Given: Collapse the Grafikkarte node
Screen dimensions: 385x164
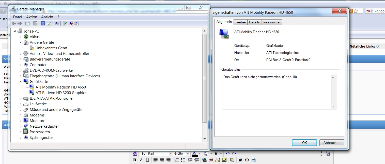Looking at the screenshot, I should click(x=21, y=82).
